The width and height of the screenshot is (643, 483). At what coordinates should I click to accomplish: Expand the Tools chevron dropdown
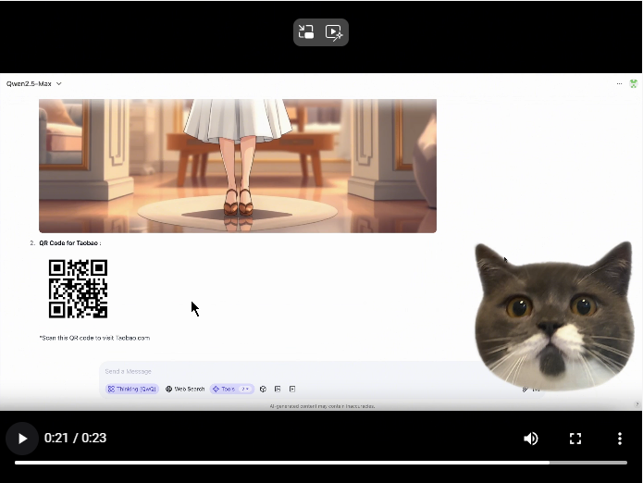246,390
